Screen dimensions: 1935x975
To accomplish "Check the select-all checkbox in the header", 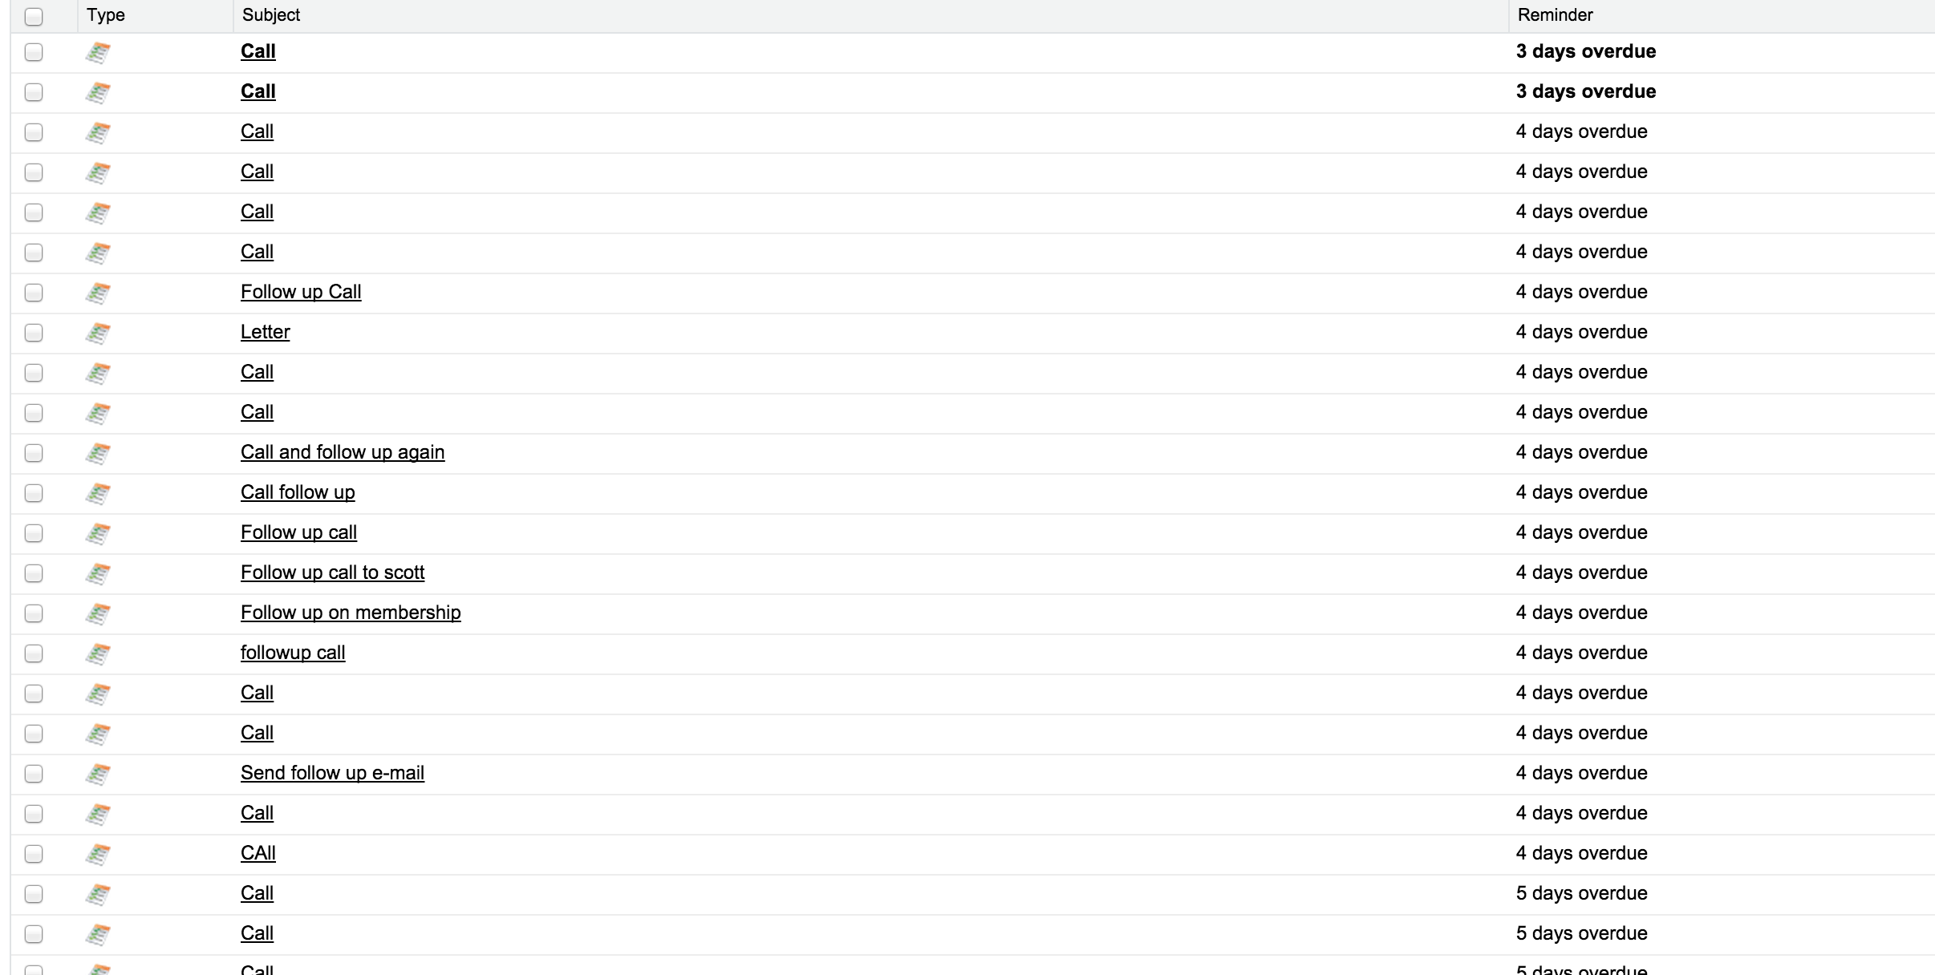I will coord(34,16).
